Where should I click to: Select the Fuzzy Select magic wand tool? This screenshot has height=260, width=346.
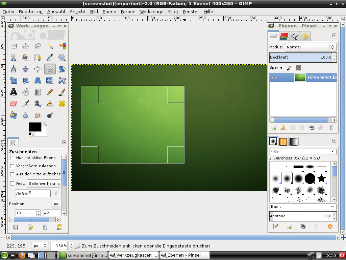coord(50,46)
